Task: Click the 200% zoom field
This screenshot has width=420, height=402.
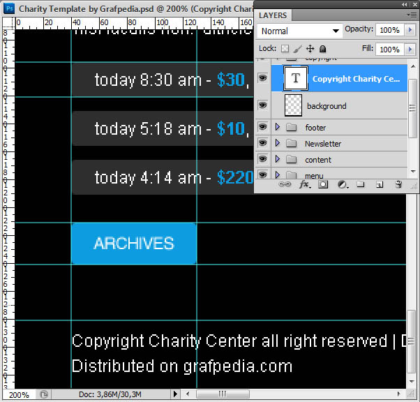Action: [x=19, y=395]
